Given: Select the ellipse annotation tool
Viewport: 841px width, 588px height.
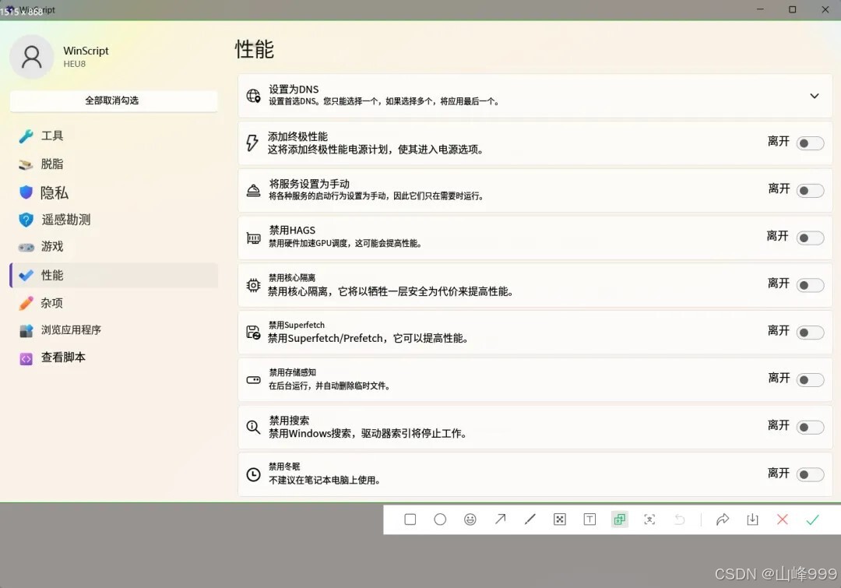Looking at the screenshot, I should point(440,519).
